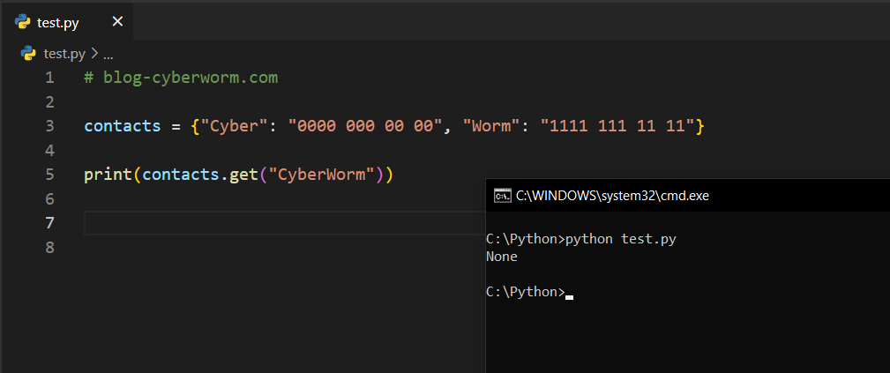Click line number 1 in the gutter
This screenshot has height=373, width=890.
pos(49,78)
